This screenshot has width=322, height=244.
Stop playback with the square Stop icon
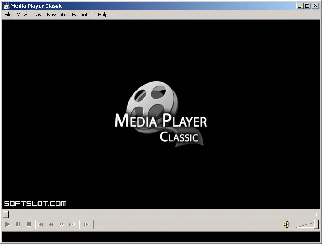point(29,224)
